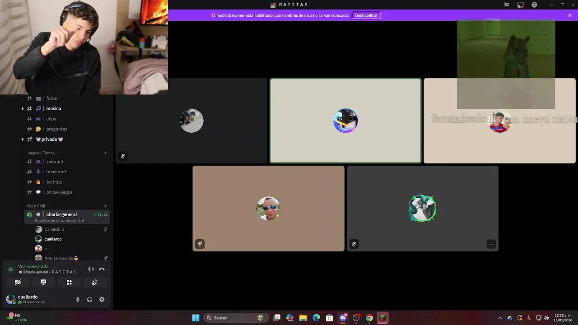Open the soundboard icon

click(95, 282)
